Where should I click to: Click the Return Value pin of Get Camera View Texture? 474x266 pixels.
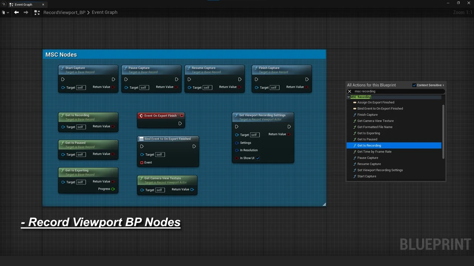point(192,190)
